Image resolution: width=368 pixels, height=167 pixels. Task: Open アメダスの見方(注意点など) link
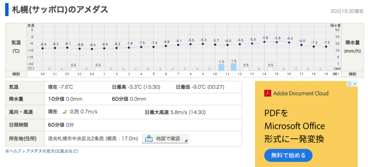[52, 151]
